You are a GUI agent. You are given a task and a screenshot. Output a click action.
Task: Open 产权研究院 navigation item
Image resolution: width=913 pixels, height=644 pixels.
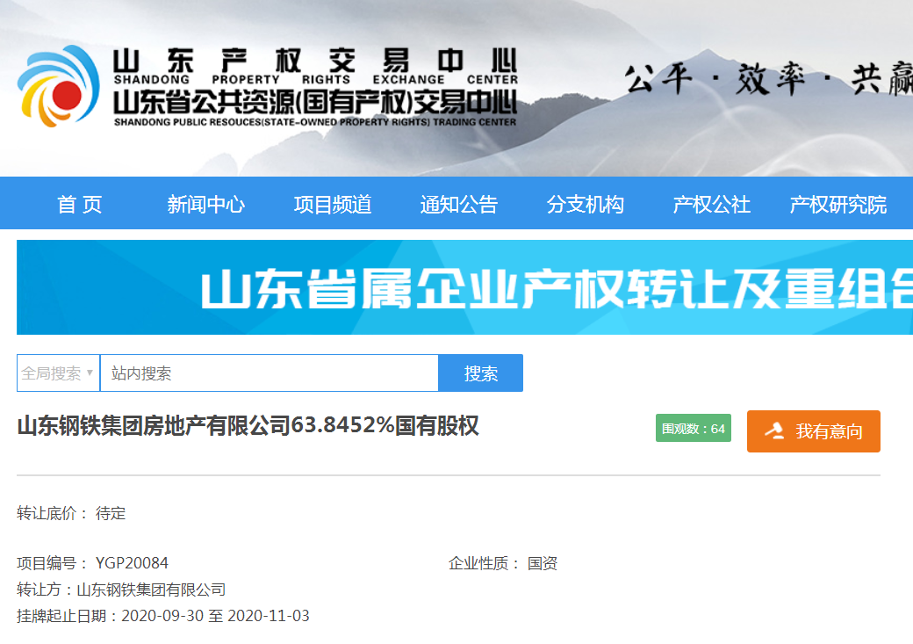[x=838, y=205]
